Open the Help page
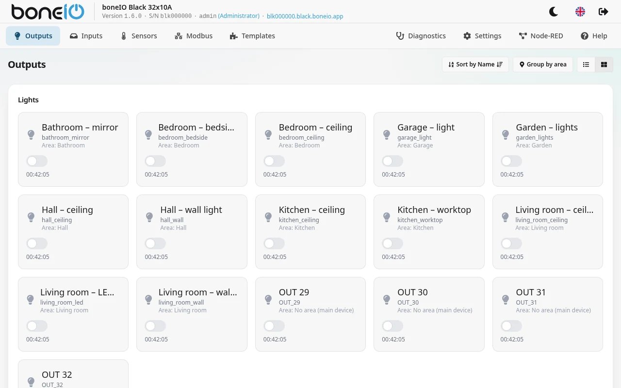The height and width of the screenshot is (388, 621). coord(594,36)
